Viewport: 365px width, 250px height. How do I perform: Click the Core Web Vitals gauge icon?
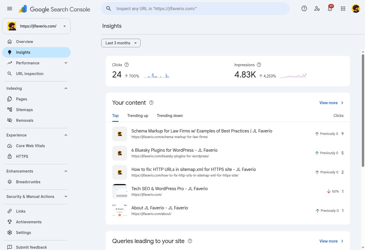pos(10,146)
